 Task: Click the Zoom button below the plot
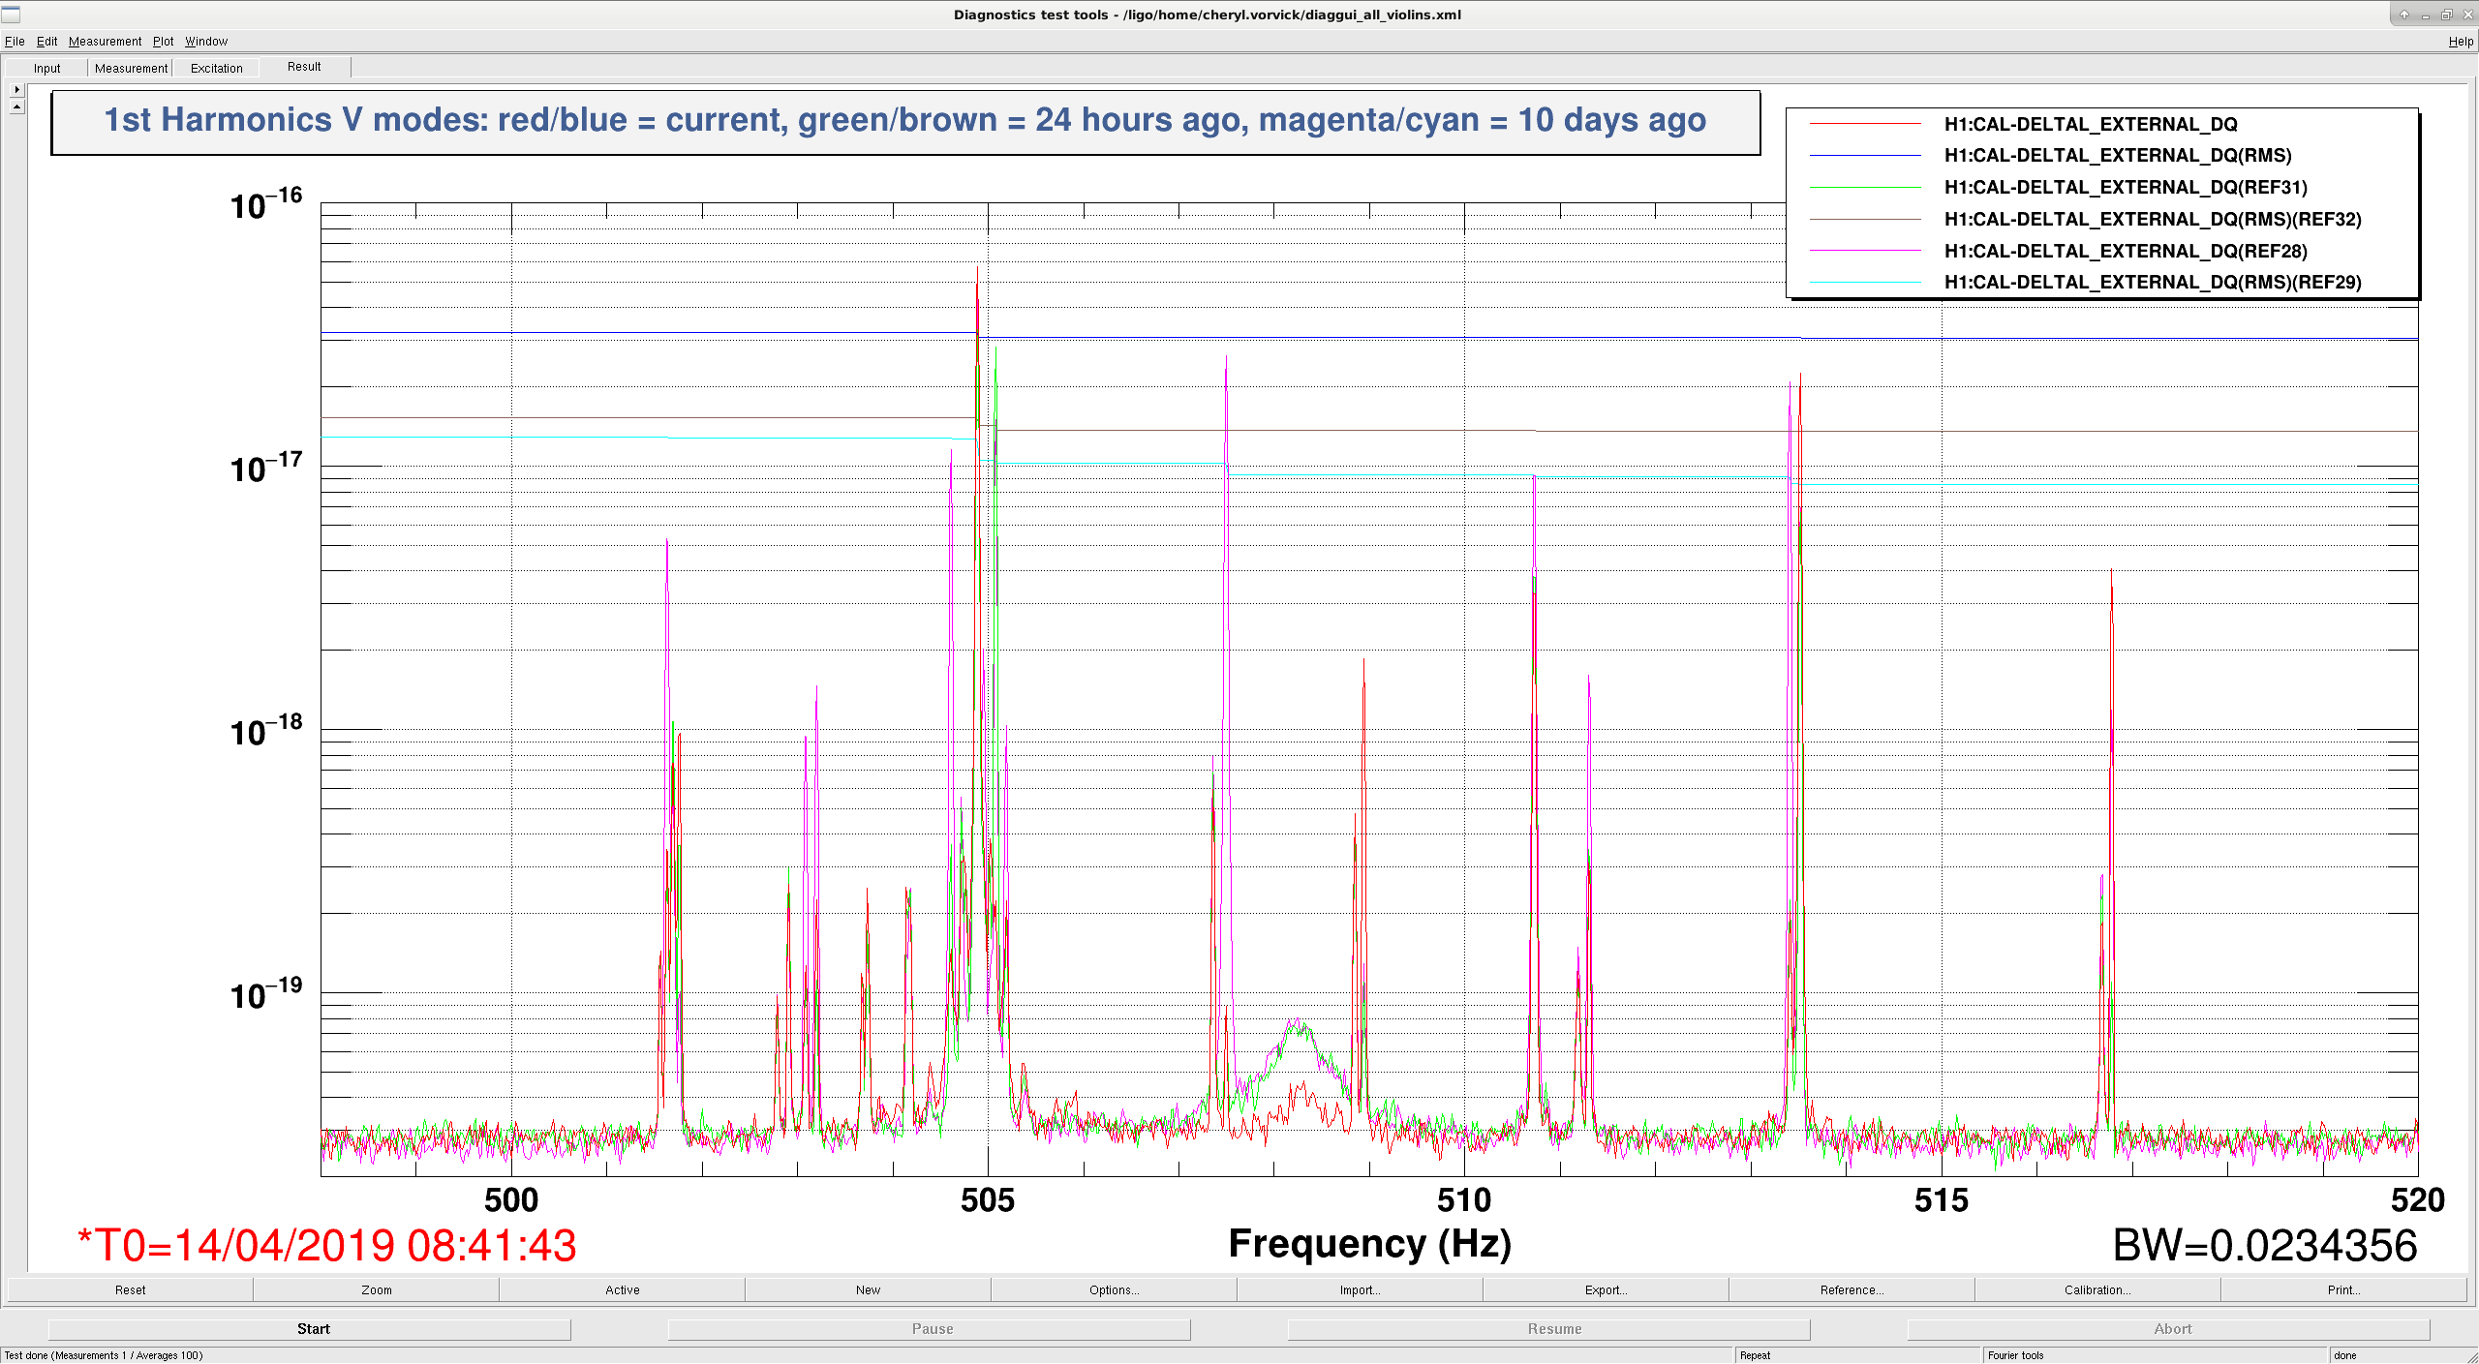377,1290
